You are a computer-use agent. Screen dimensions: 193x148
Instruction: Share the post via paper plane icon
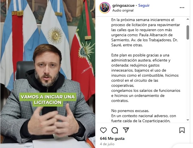(126, 130)
